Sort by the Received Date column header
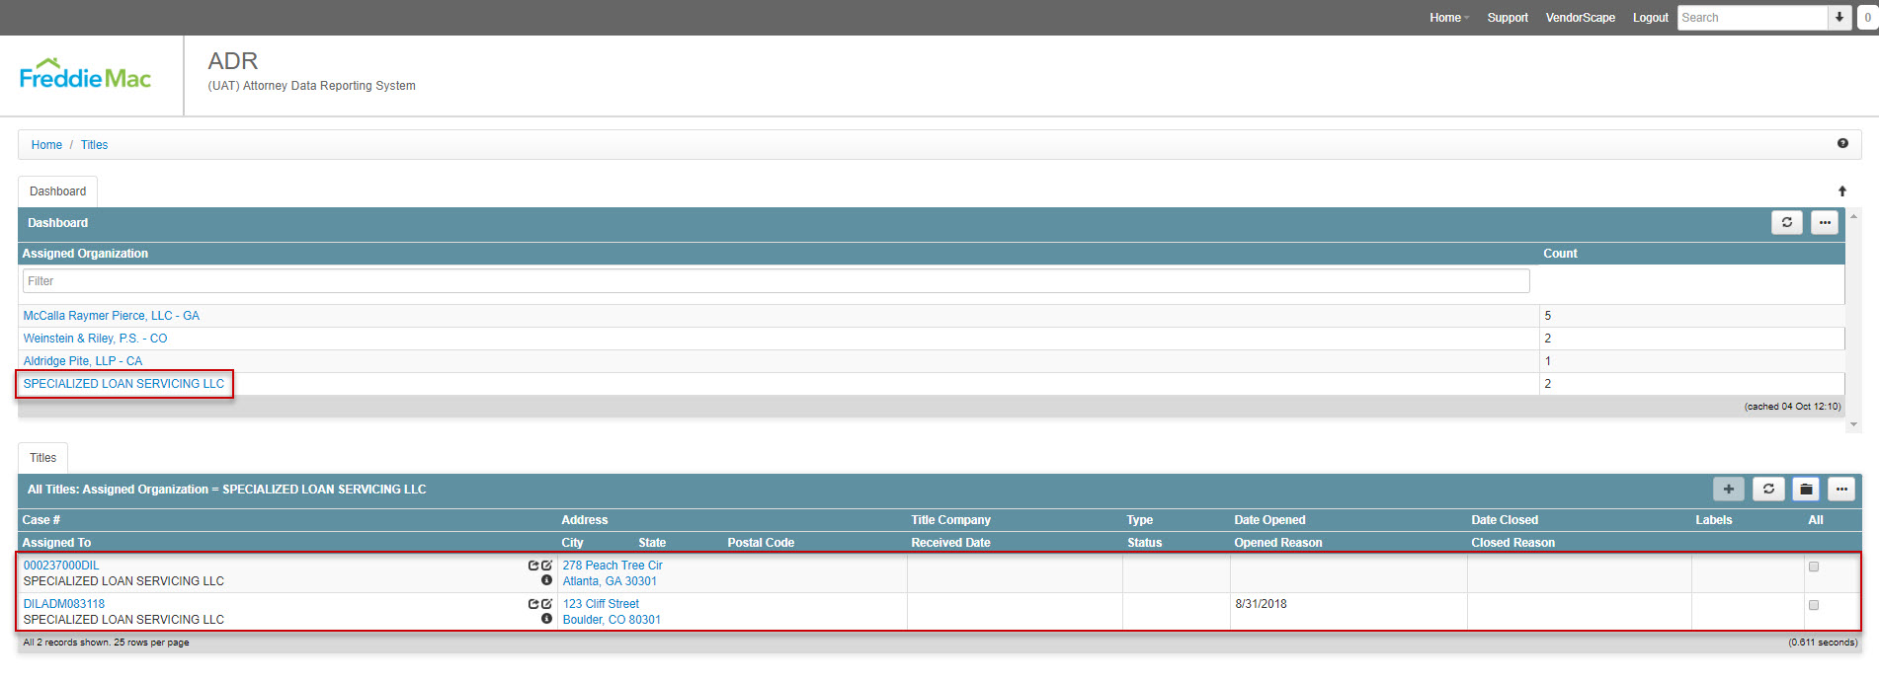Image resolution: width=1879 pixels, height=682 pixels. [x=950, y=543]
